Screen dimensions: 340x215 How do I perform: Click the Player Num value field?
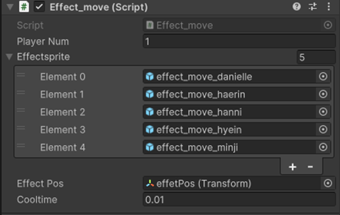tap(239, 41)
